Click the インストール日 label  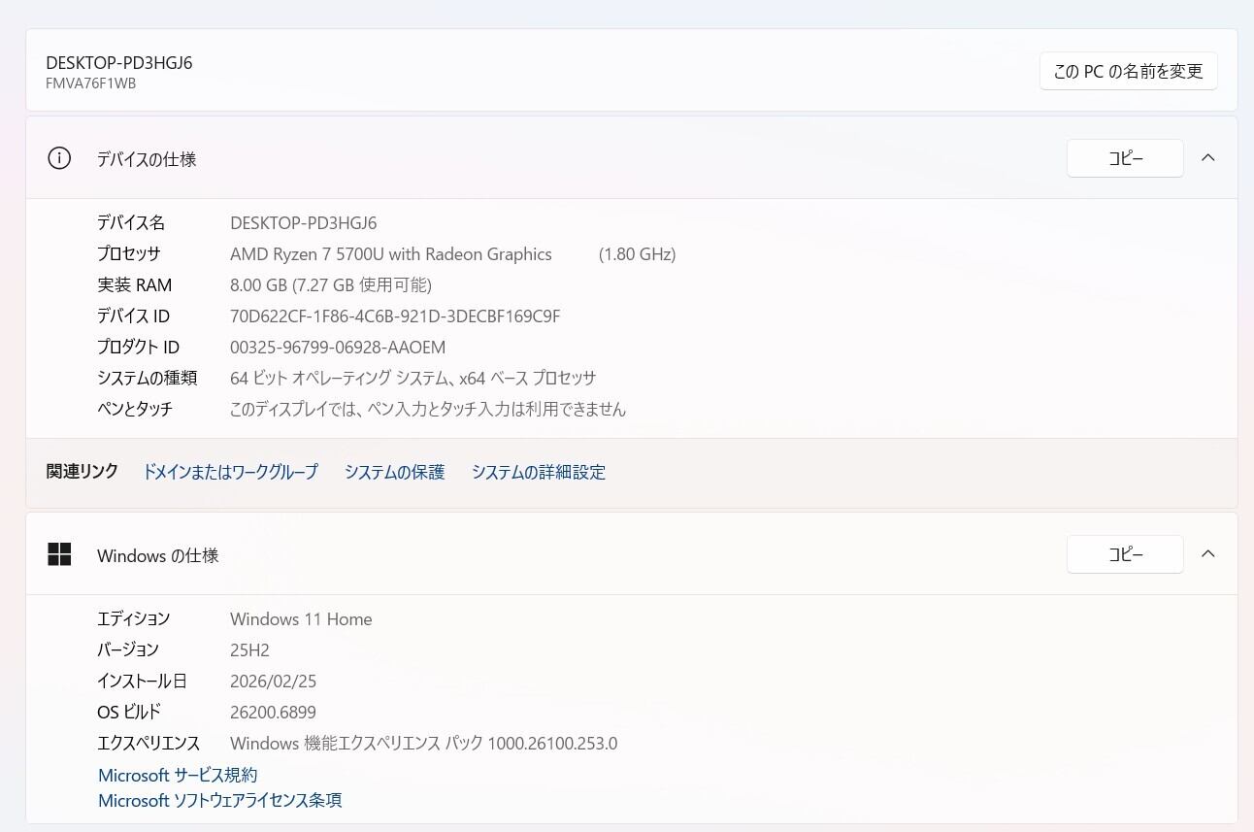pos(142,682)
